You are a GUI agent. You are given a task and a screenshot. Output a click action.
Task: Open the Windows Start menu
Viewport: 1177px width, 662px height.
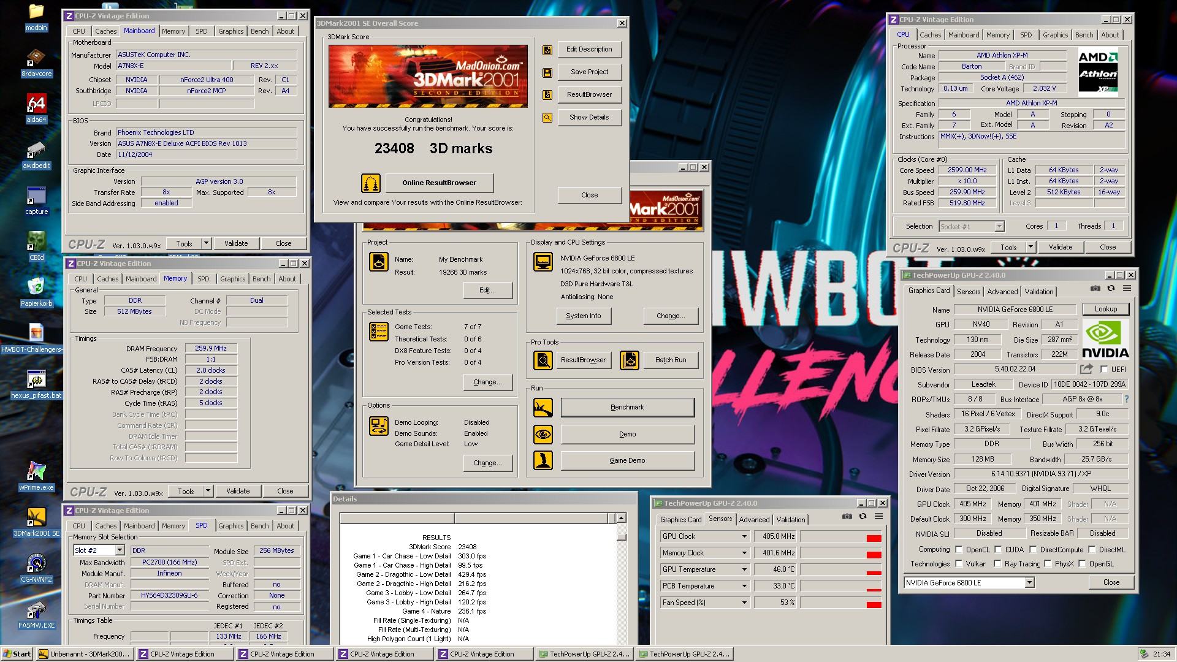coord(17,654)
